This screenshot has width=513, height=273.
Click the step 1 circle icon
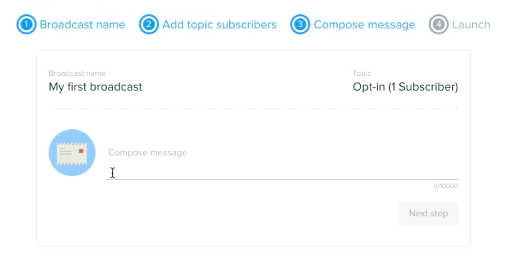click(26, 24)
